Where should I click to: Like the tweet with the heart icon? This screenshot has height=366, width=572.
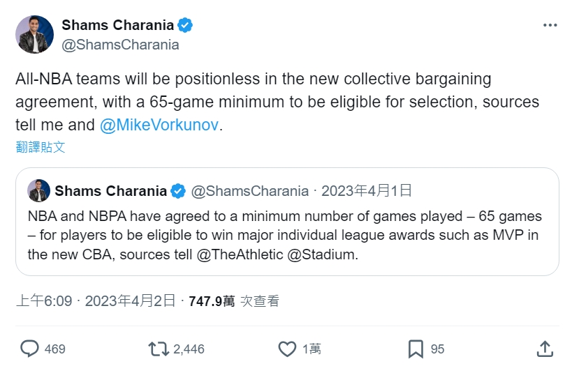pos(287,349)
